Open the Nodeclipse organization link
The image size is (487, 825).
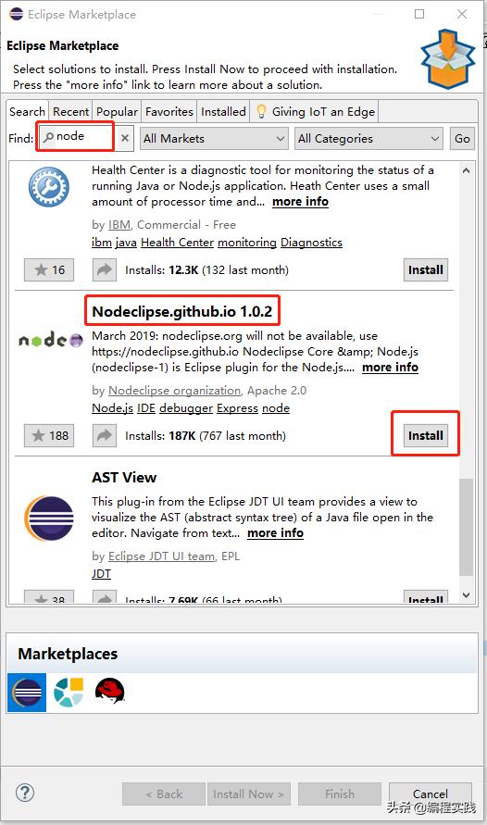click(175, 391)
